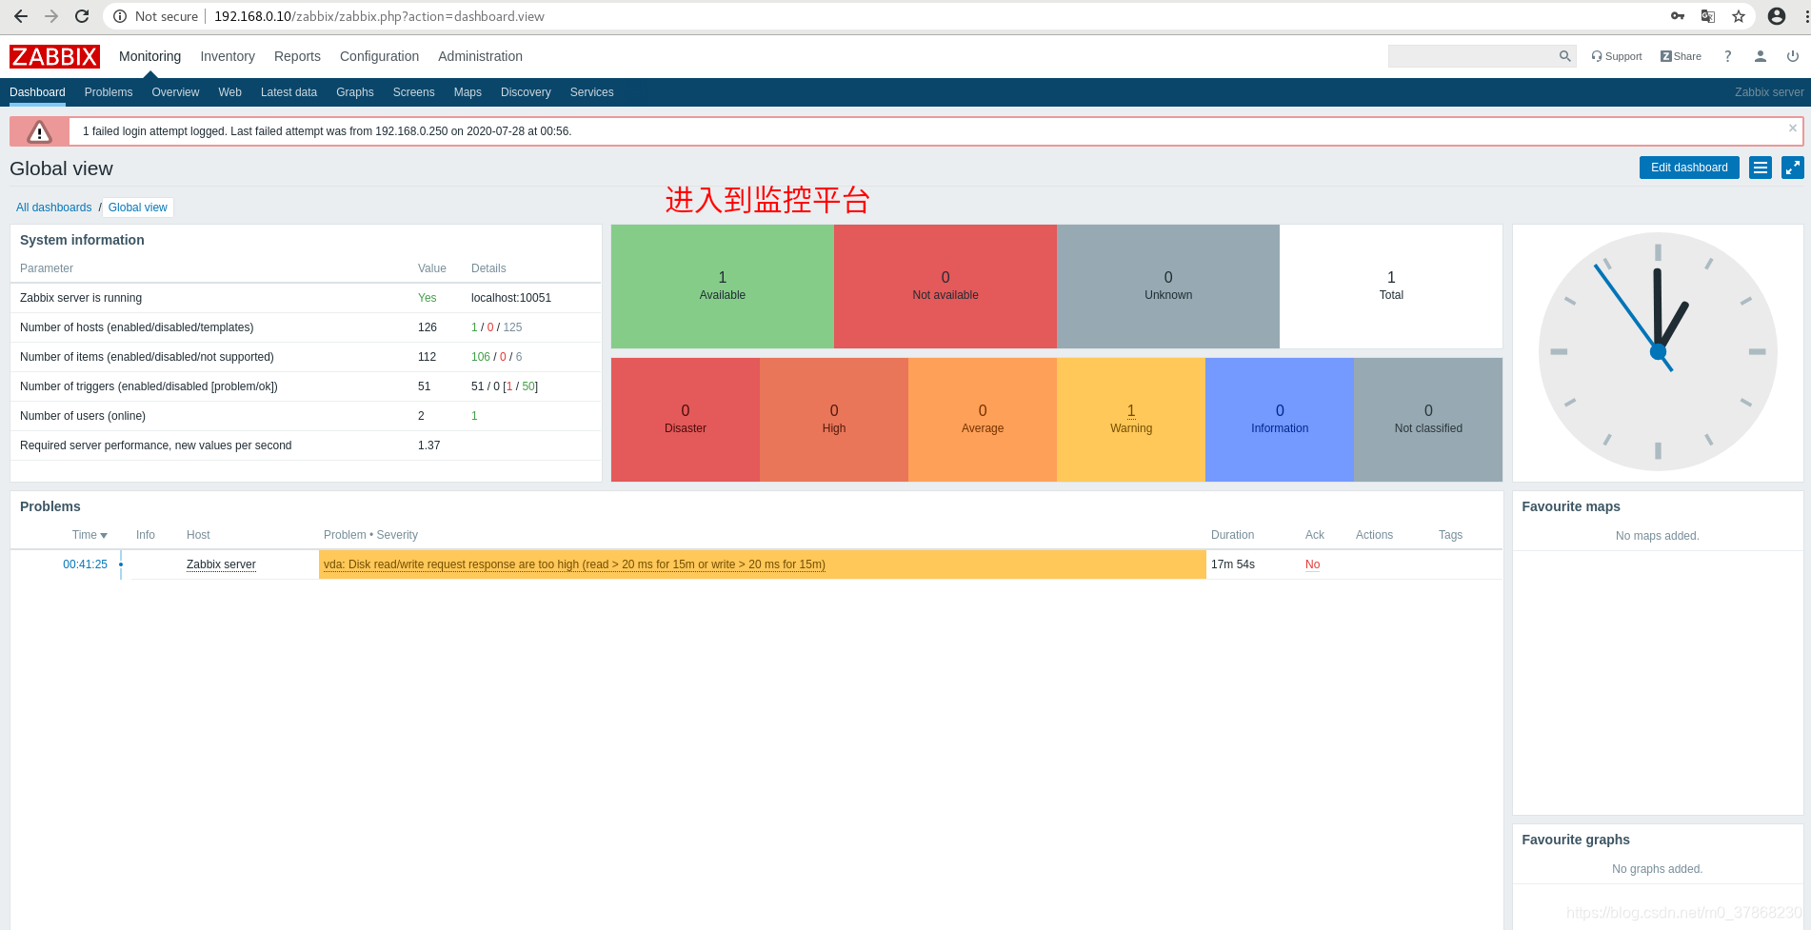This screenshot has width=1811, height=930.
Task: Open the Help question mark icon
Action: [x=1727, y=56]
